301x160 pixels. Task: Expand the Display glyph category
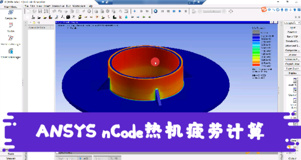(x=292, y=73)
